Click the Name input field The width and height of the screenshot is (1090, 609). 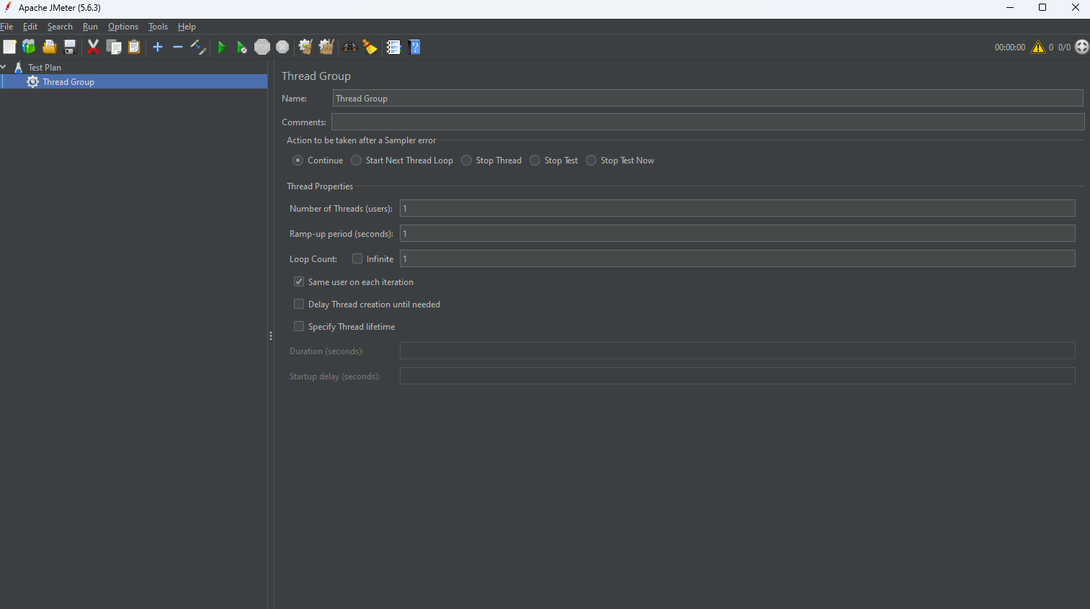(x=707, y=98)
